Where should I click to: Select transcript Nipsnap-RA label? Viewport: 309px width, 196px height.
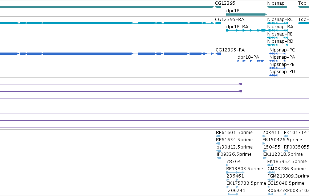coord(280,27)
